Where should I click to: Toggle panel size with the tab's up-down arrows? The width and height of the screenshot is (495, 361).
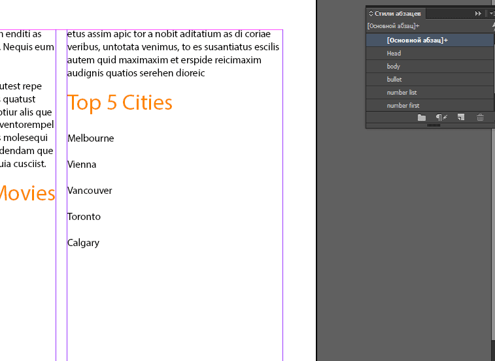pos(371,13)
